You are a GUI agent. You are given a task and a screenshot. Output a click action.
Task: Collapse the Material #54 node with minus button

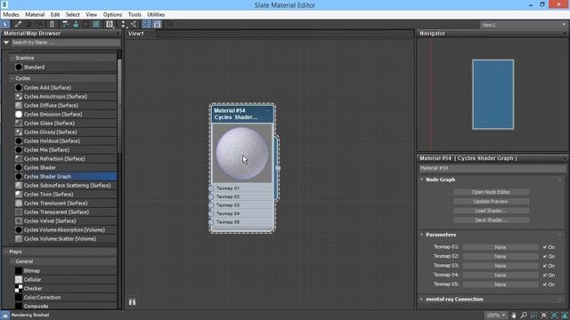(x=267, y=110)
